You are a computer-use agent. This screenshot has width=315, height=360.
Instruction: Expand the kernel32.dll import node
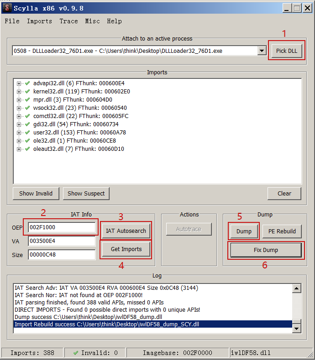coord(19,92)
